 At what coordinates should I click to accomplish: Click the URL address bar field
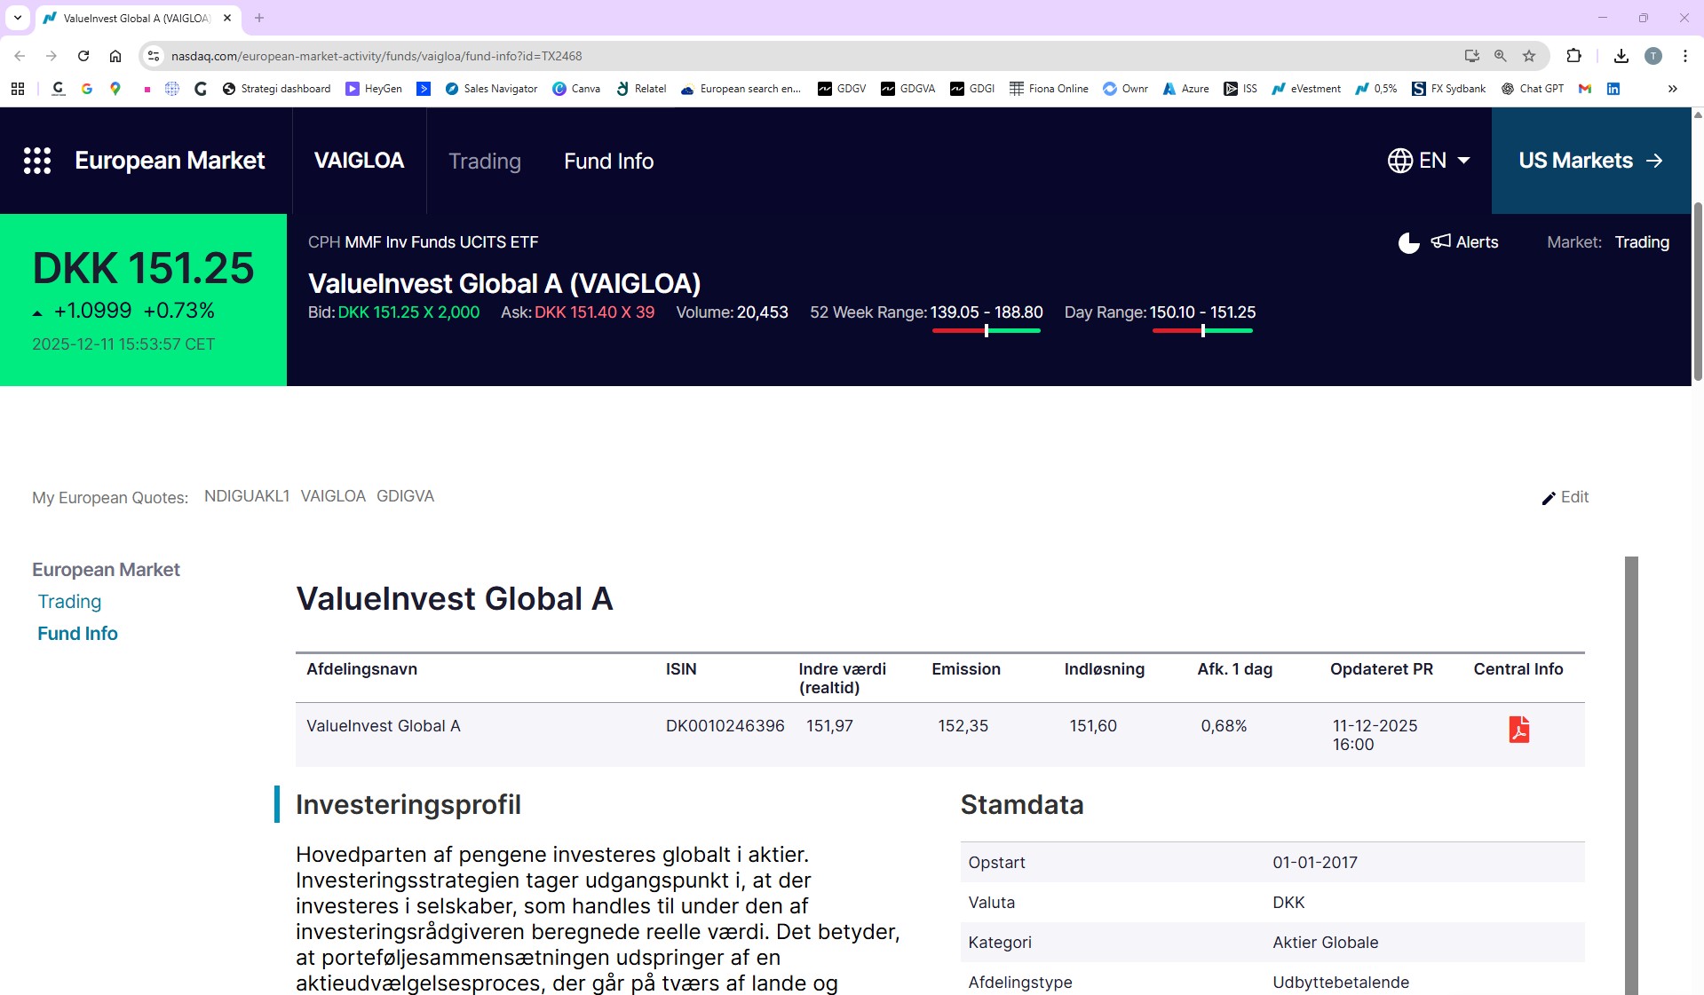point(799,56)
